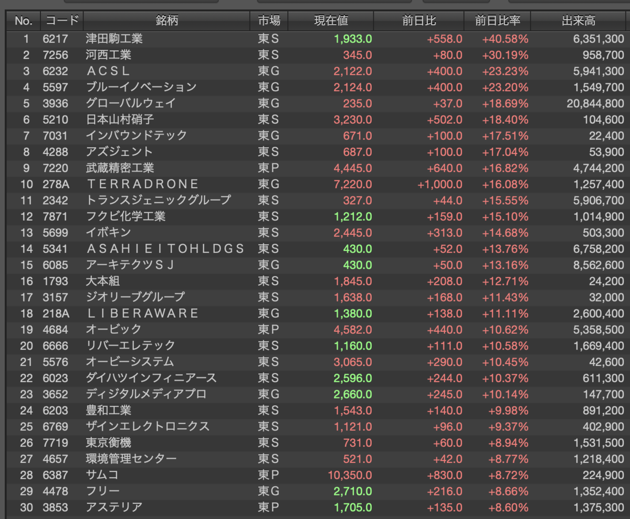Click フクビ化学工業 stock name
630x519 pixels.
[125, 217]
